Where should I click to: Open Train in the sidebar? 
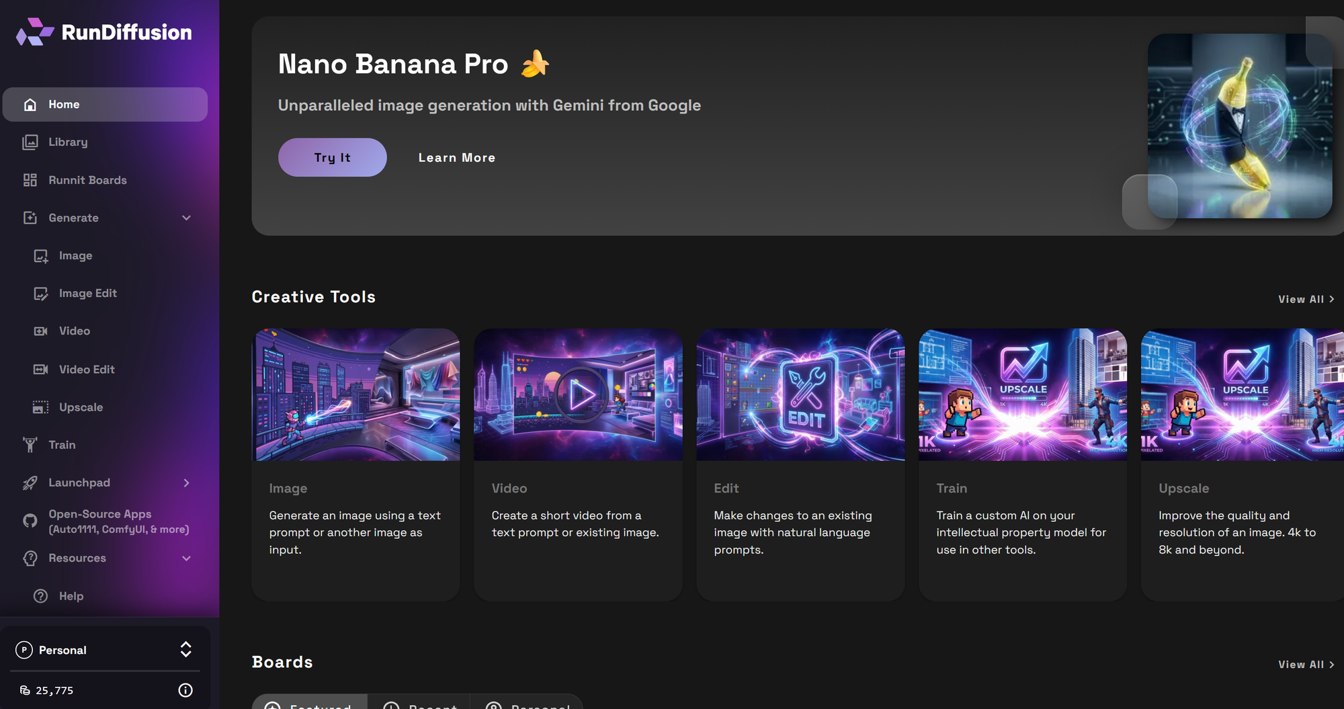105,445
